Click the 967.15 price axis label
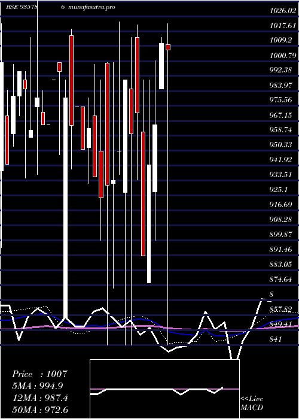The image size is (299, 419). pyautogui.click(x=281, y=116)
